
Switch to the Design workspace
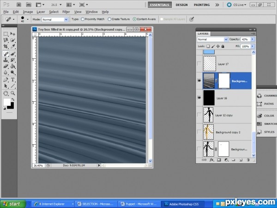point(181,5)
